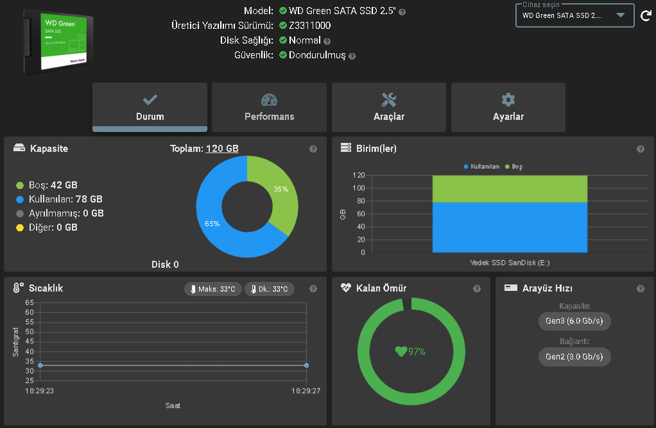
Task: Open the Araçlar tab
Action: [389, 107]
